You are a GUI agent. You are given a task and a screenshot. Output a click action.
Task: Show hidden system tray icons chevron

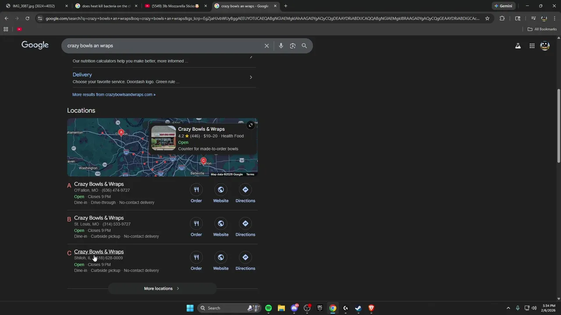click(x=508, y=308)
